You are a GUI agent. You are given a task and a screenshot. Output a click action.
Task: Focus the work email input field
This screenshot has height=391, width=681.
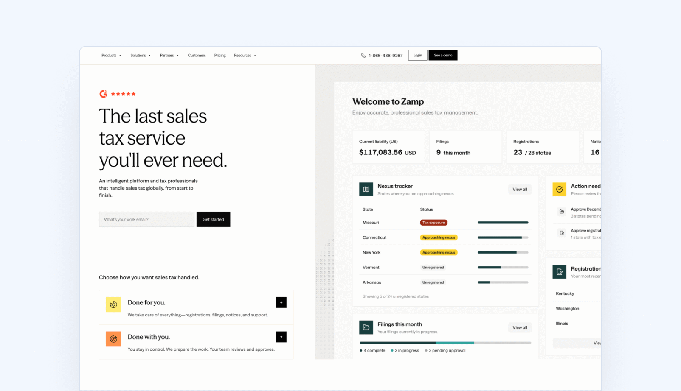(x=146, y=219)
